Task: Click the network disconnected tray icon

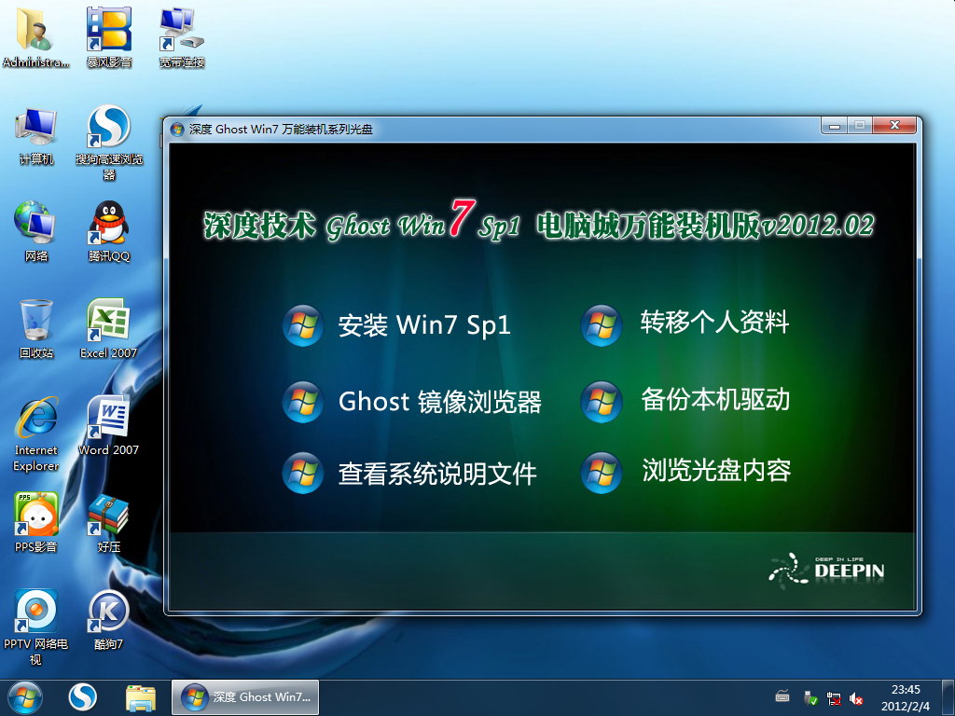Action: [x=834, y=698]
